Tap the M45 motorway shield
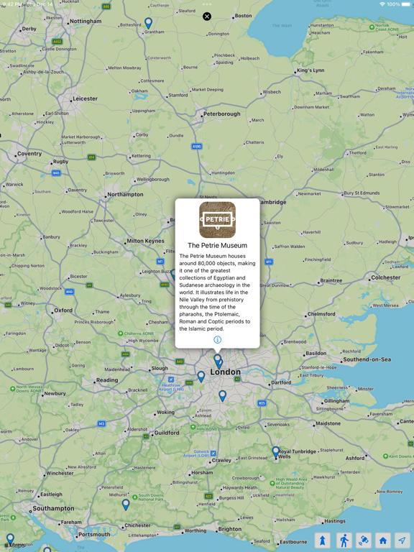 point(56,172)
